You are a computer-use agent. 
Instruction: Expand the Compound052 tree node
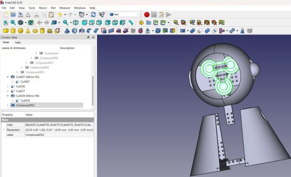pyautogui.click(x=8, y=105)
